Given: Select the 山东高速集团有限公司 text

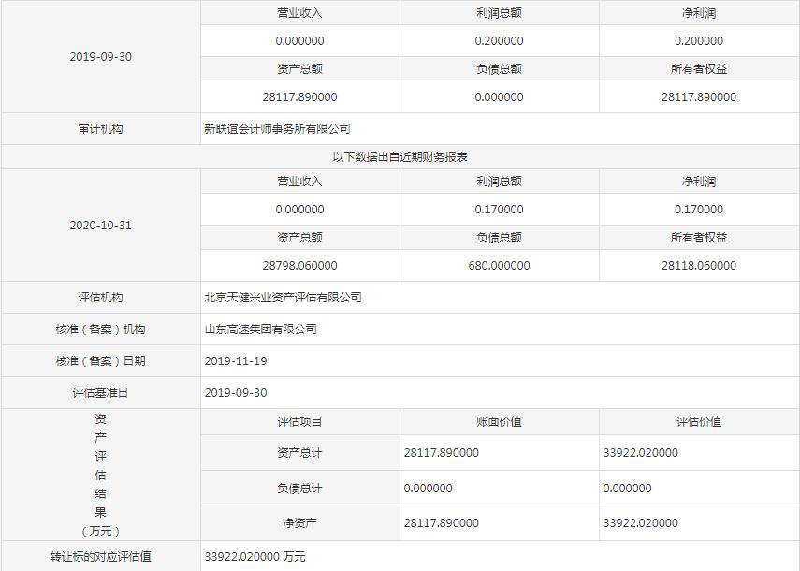Looking at the screenshot, I should pyautogui.click(x=260, y=329).
